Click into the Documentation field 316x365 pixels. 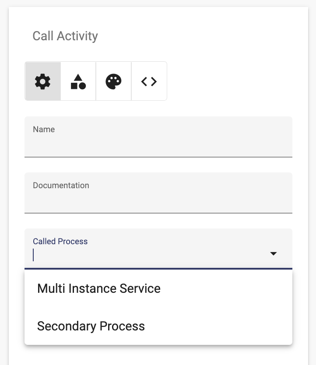[158, 193]
